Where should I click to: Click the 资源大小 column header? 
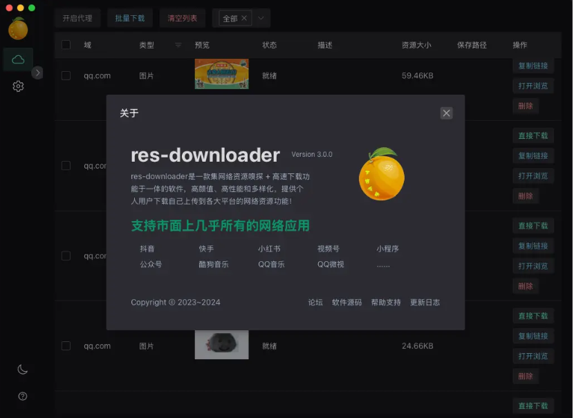(416, 45)
